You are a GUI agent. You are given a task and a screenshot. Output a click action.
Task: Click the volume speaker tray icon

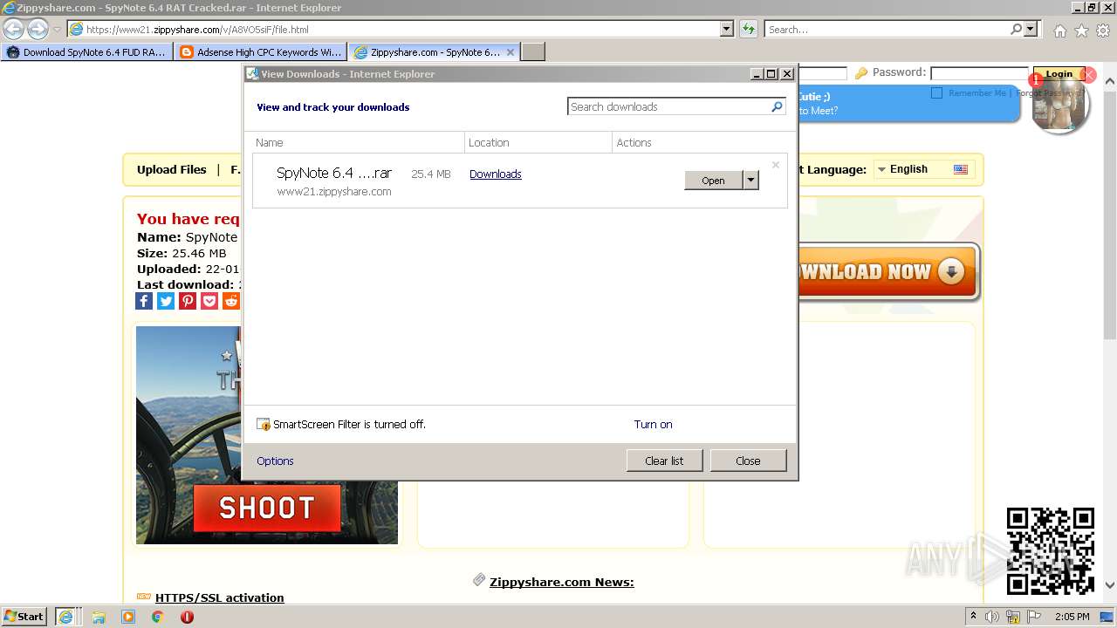(x=991, y=617)
